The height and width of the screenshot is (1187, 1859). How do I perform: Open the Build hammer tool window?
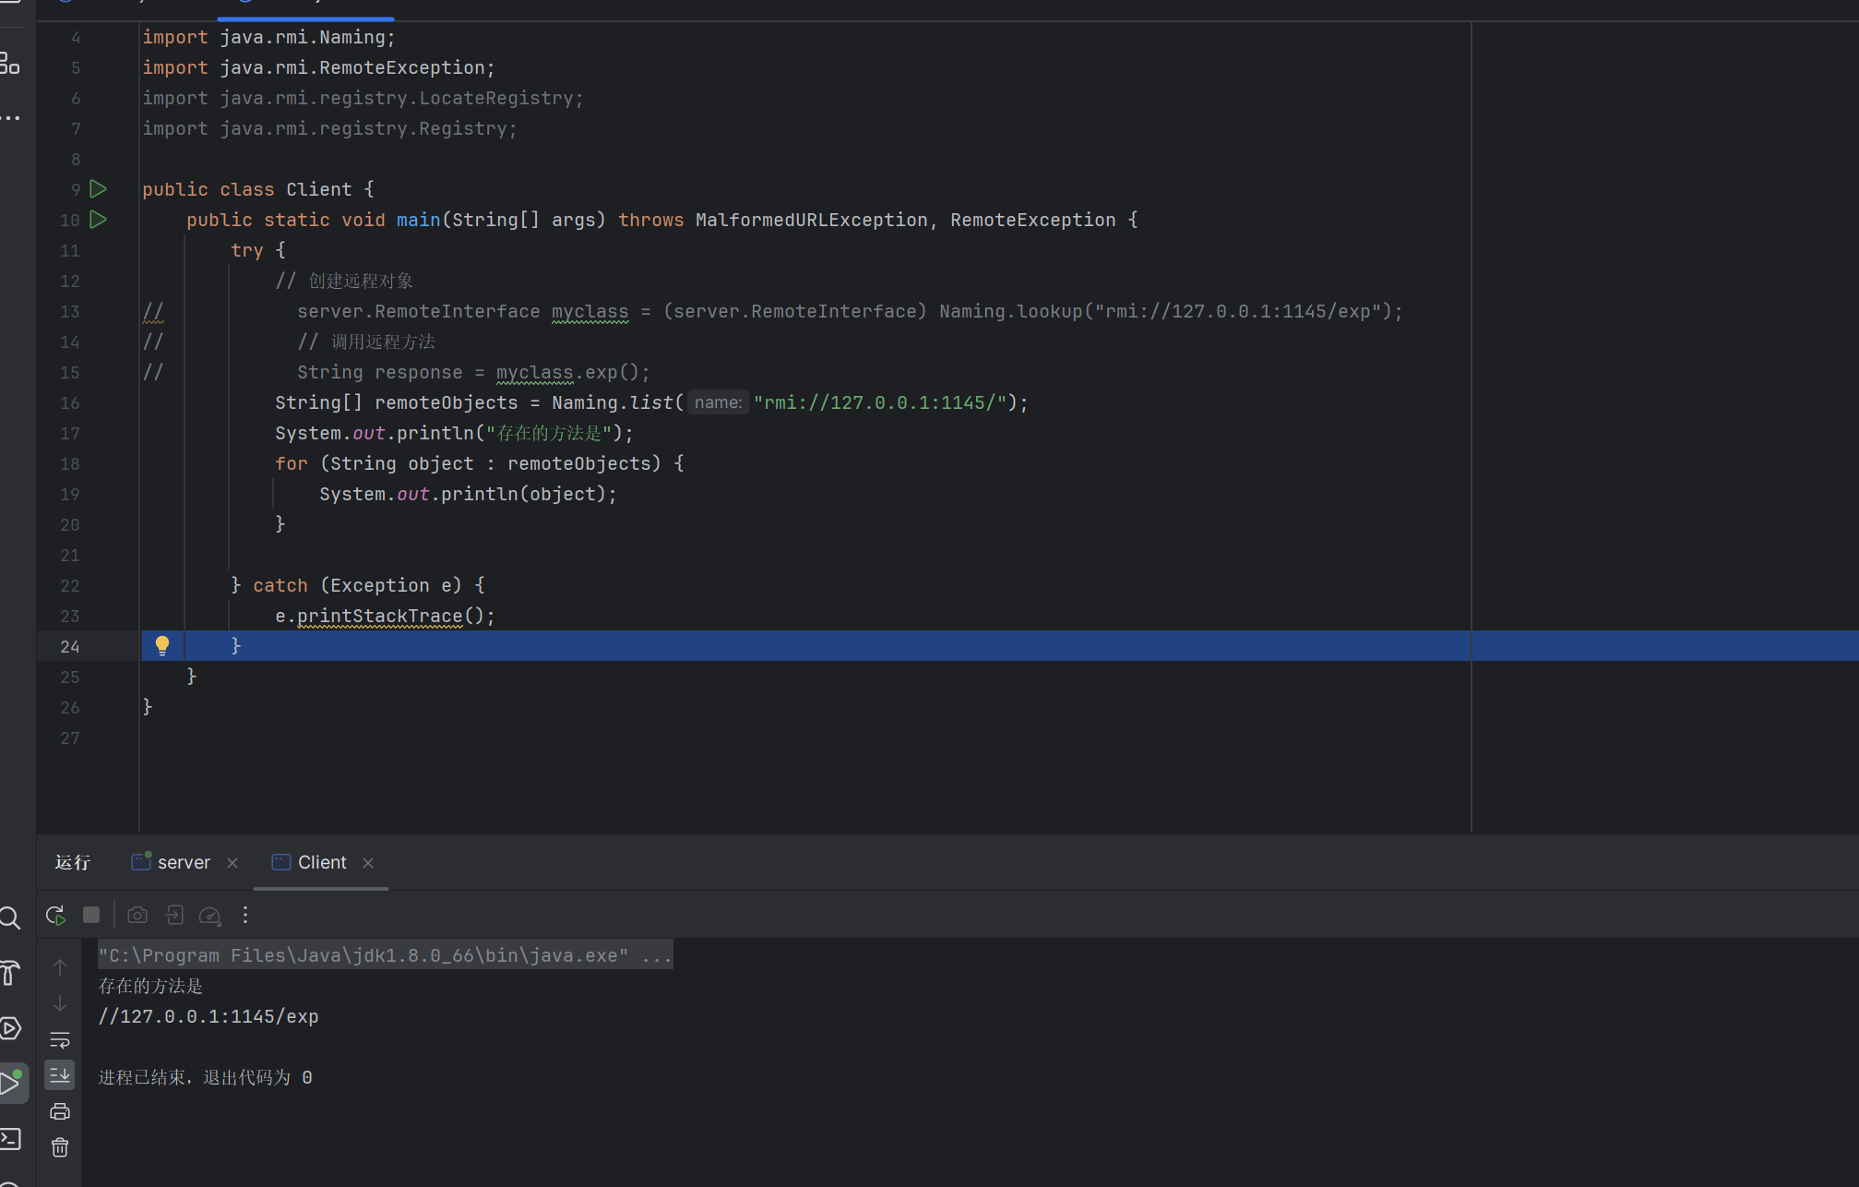click(x=9, y=972)
